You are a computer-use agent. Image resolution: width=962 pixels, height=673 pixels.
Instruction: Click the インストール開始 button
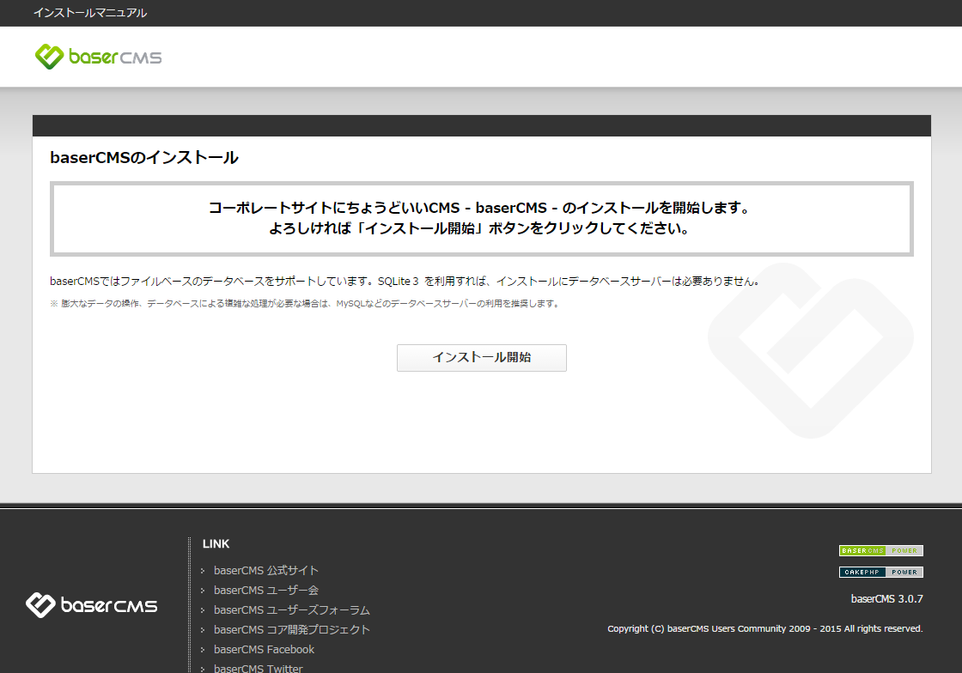pos(482,357)
